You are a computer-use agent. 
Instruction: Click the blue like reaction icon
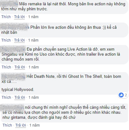(121, 95)
